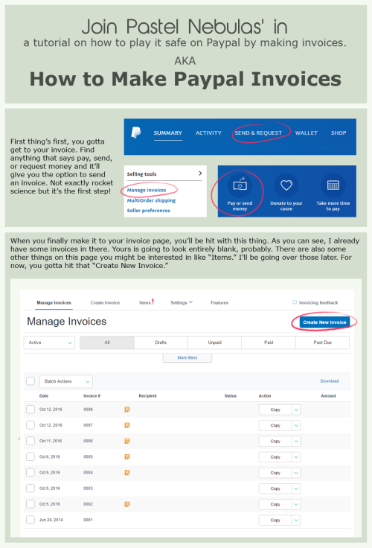Open the MultiOrder shipping link
This screenshot has width=372, height=548.
tap(151, 200)
